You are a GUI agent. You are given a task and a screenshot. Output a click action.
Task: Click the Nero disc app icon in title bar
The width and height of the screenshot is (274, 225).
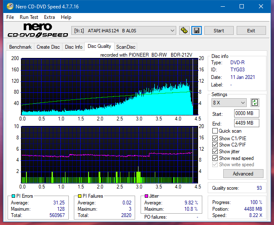pyautogui.click(x=10, y=6)
